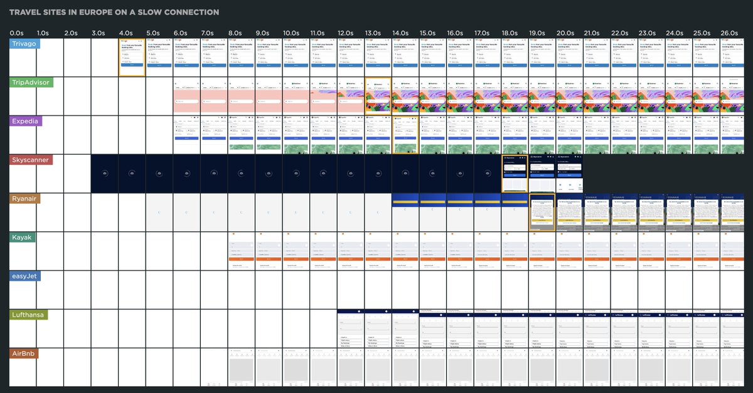This screenshot has width=753, height=393.
Task: Click the 18.0s time marker
Action: point(510,33)
